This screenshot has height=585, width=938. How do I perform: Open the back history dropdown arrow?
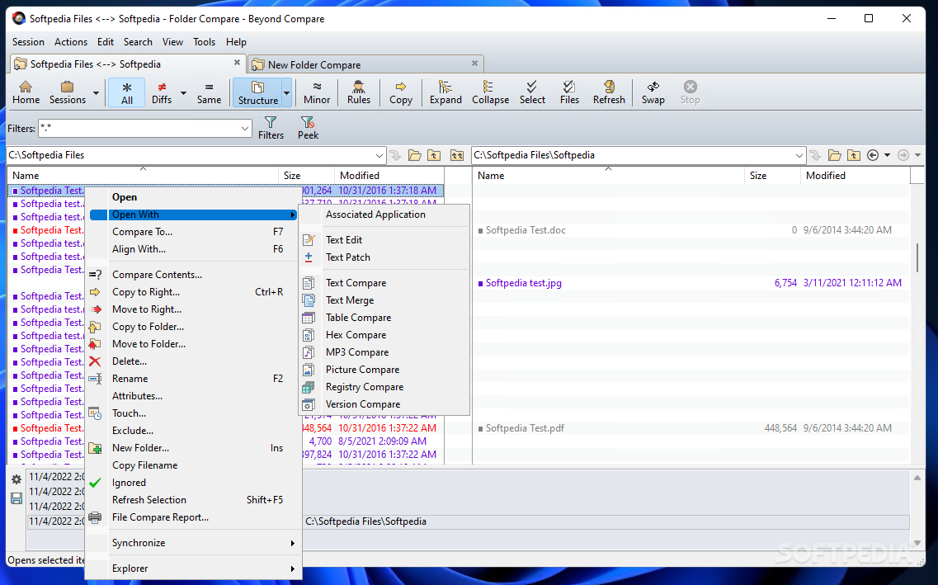point(887,155)
